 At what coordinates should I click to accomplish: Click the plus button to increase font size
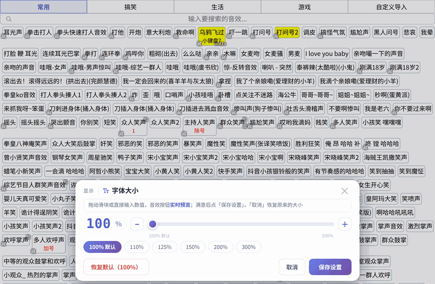tap(345, 224)
